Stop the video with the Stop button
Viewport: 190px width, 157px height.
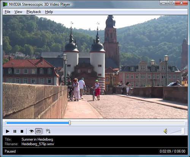pos(22,131)
